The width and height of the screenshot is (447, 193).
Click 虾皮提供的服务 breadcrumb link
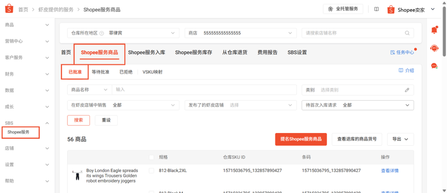pyautogui.click(x=56, y=10)
